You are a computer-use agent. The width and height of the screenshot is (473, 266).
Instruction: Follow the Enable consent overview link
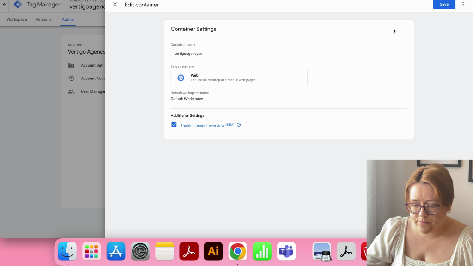(x=202, y=126)
